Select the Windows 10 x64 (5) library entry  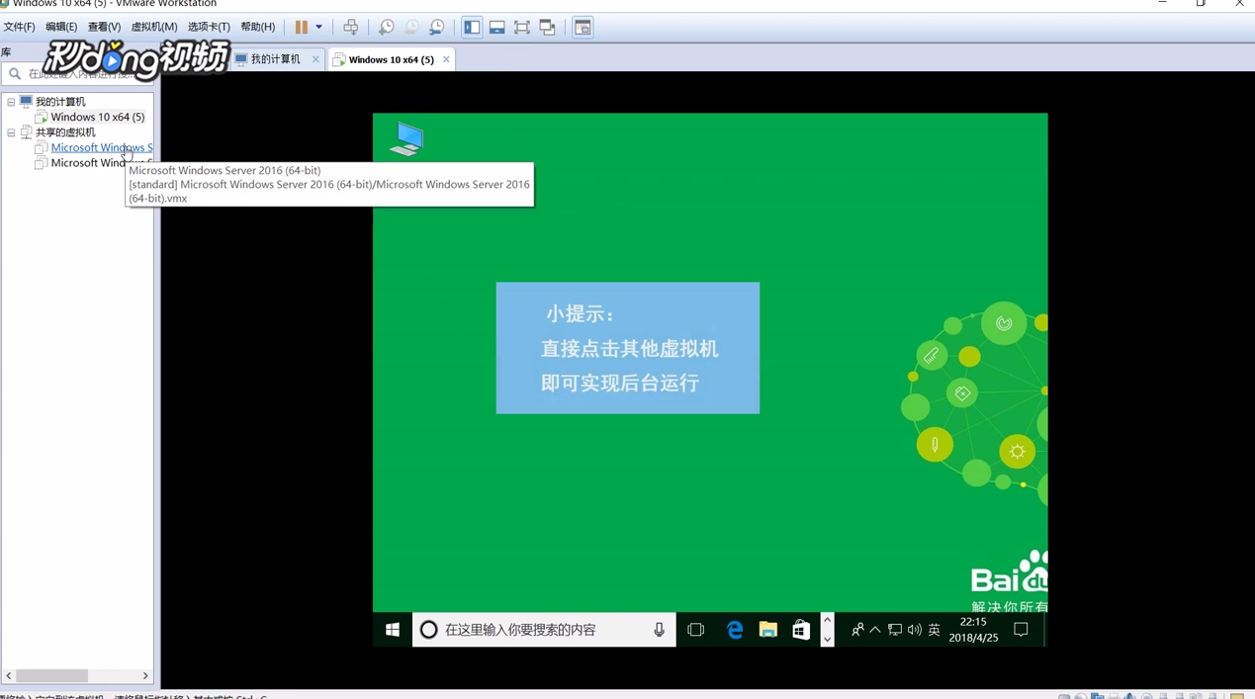(x=97, y=117)
